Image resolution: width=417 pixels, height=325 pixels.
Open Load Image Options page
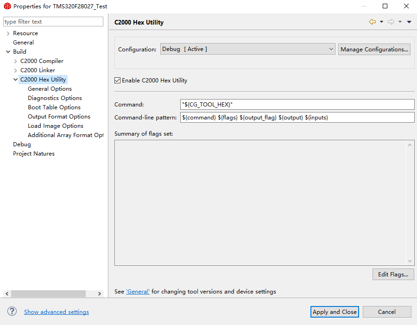coord(56,126)
